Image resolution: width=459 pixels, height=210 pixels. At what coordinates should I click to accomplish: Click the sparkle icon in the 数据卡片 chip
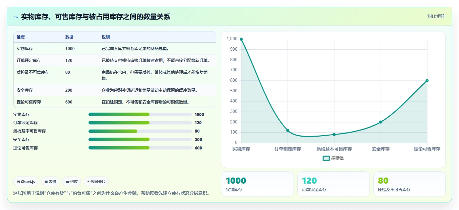(88, 182)
